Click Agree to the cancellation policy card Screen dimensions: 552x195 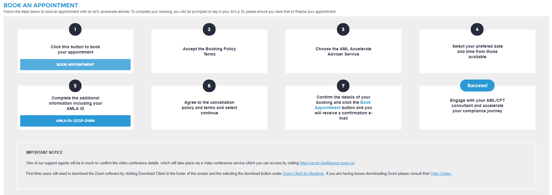(209, 108)
